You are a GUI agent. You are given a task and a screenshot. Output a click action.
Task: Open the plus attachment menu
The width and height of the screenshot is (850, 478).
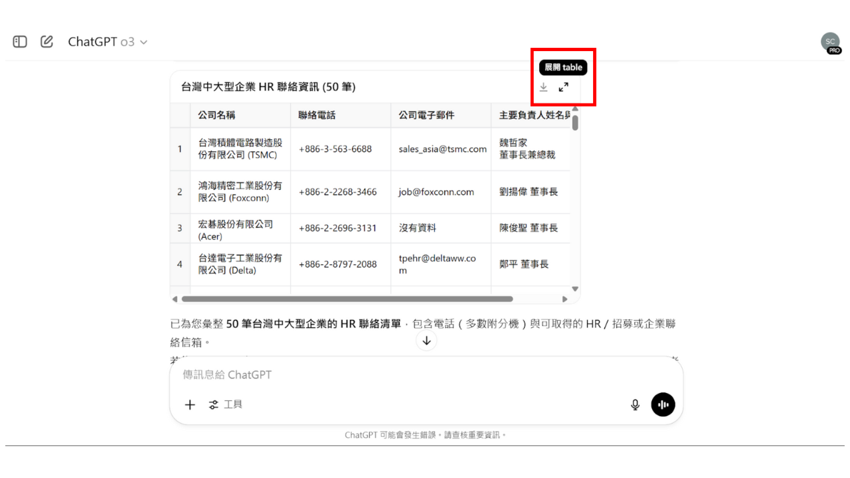190,404
